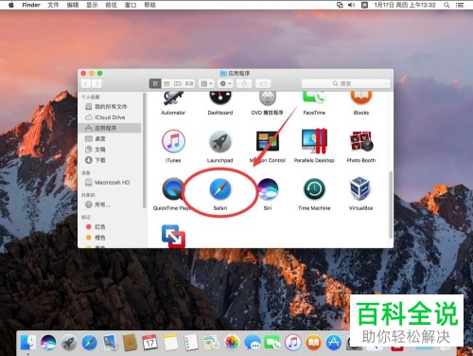Click the volume icon in menu bar

tap(351, 5)
